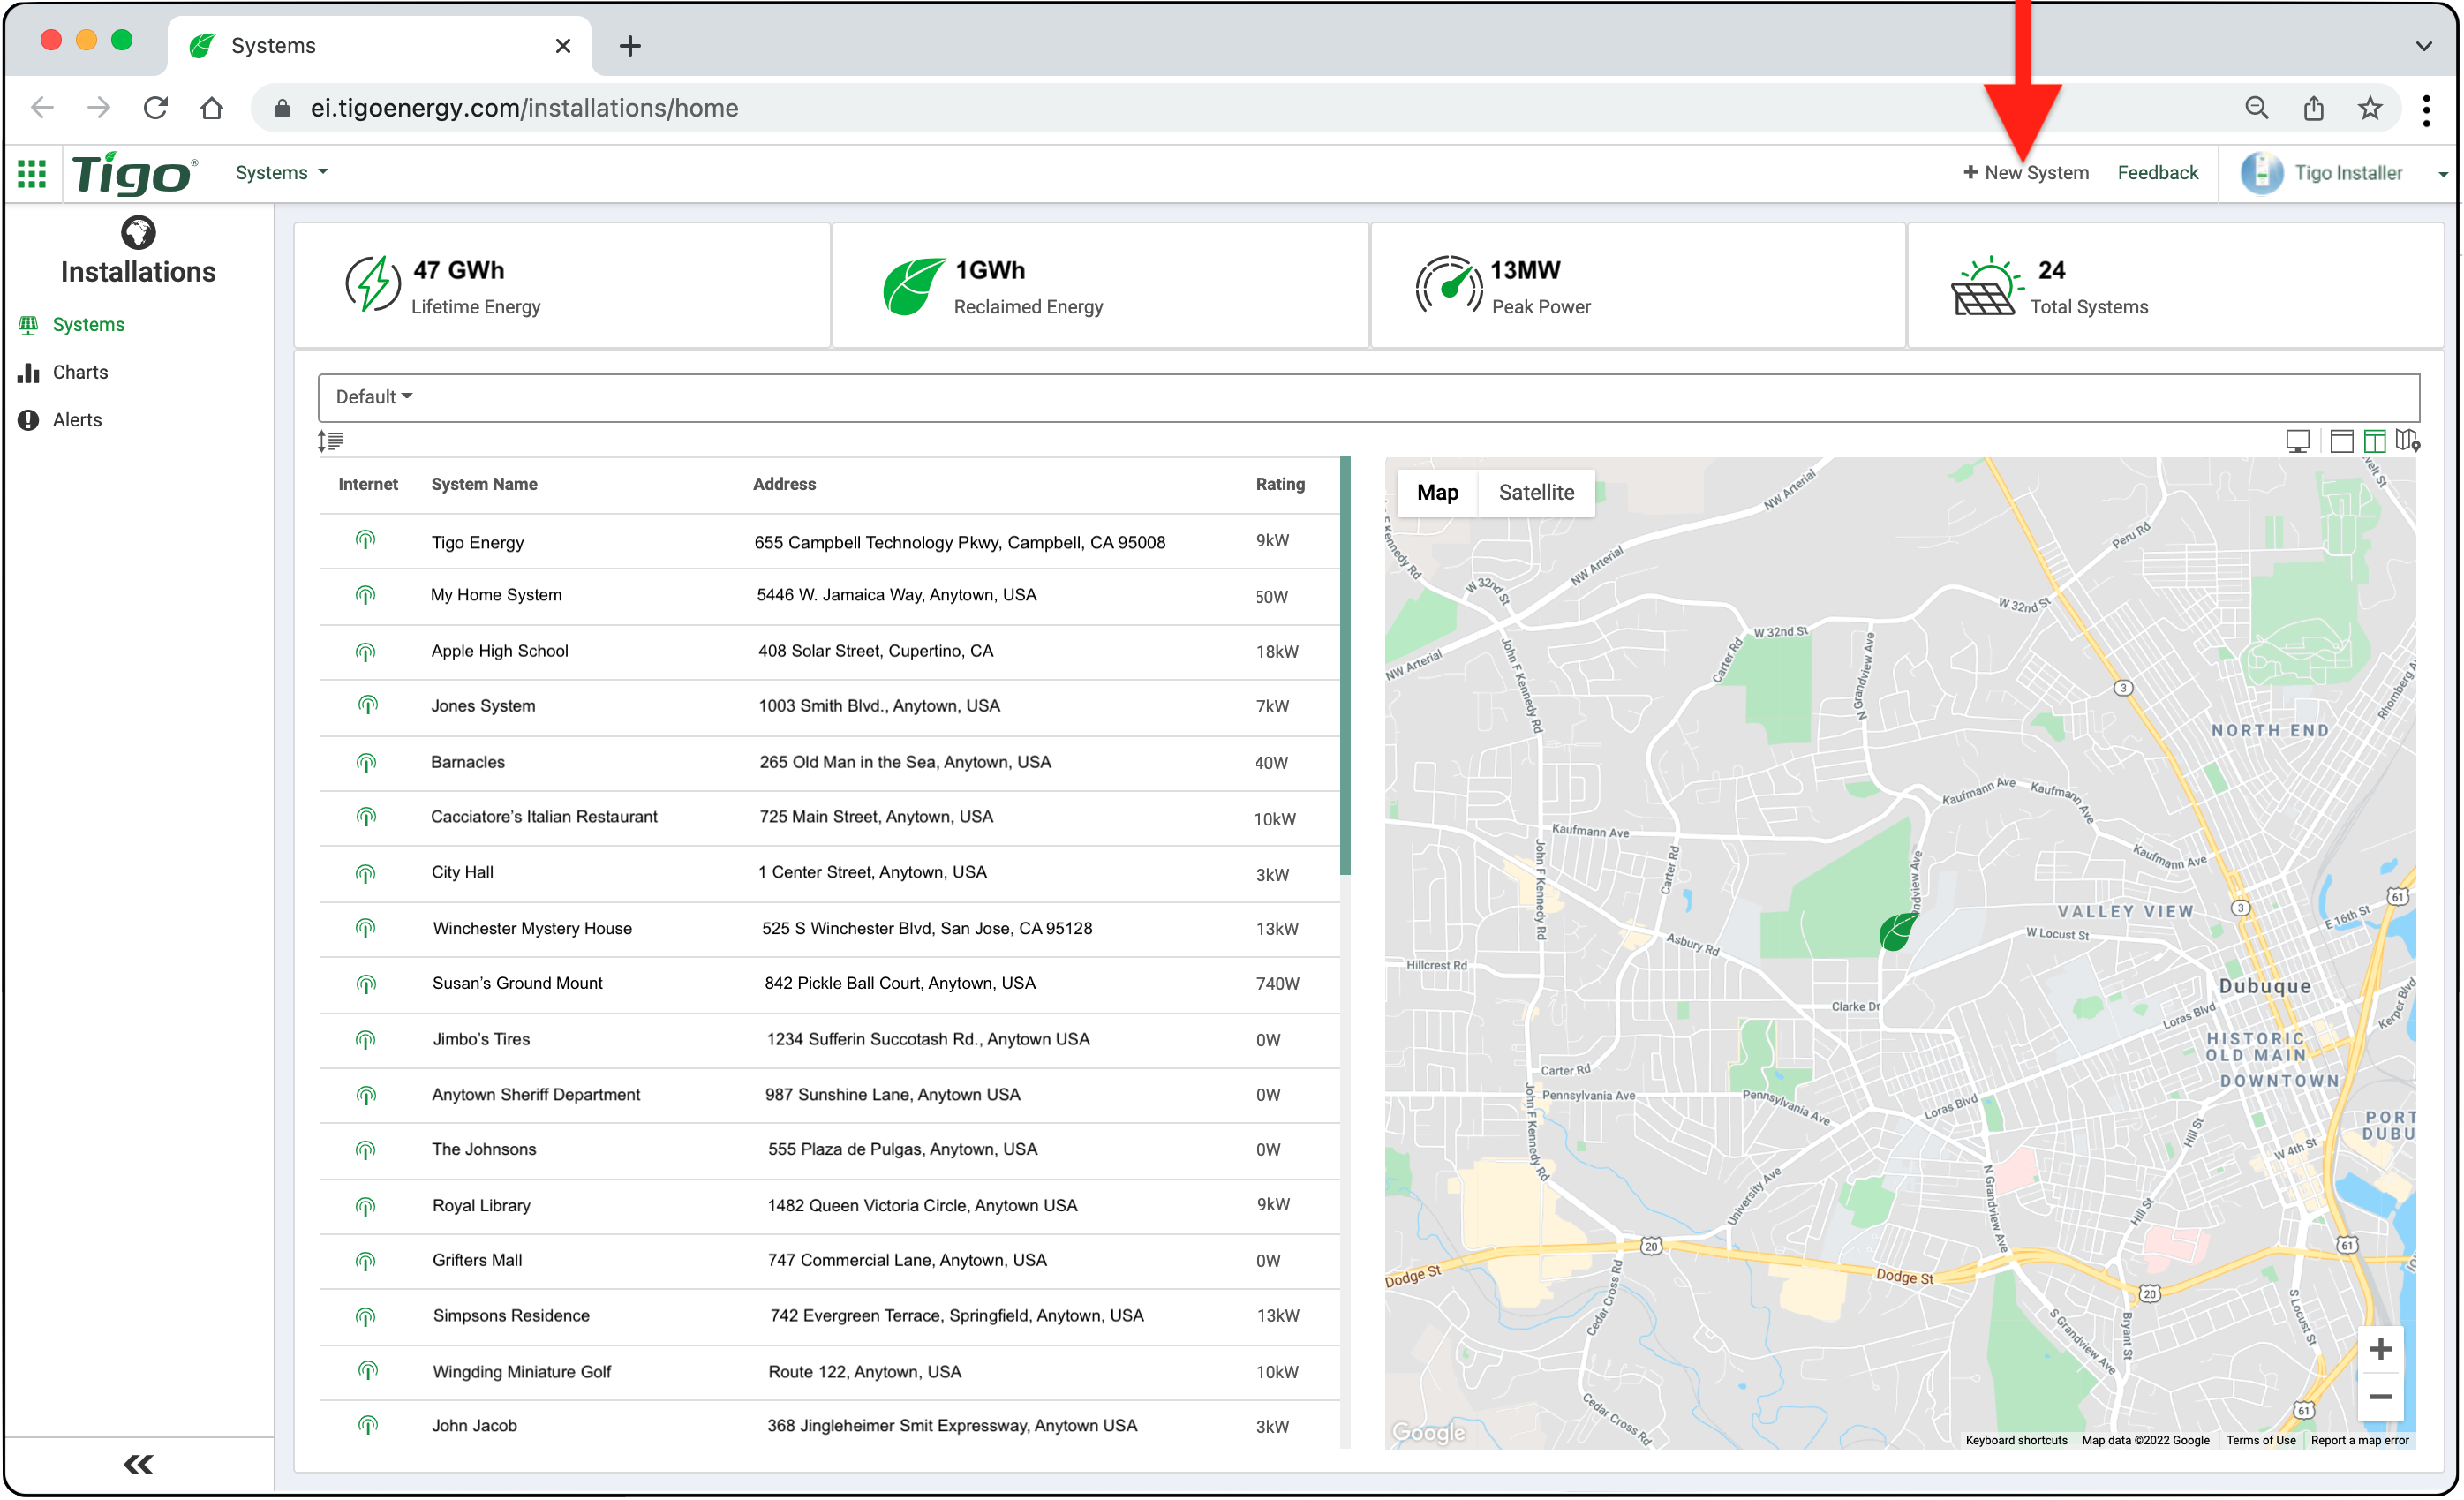2464x1500 pixels.
Task: Click the Peak Power gauge icon
Action: click(1448, 285)
